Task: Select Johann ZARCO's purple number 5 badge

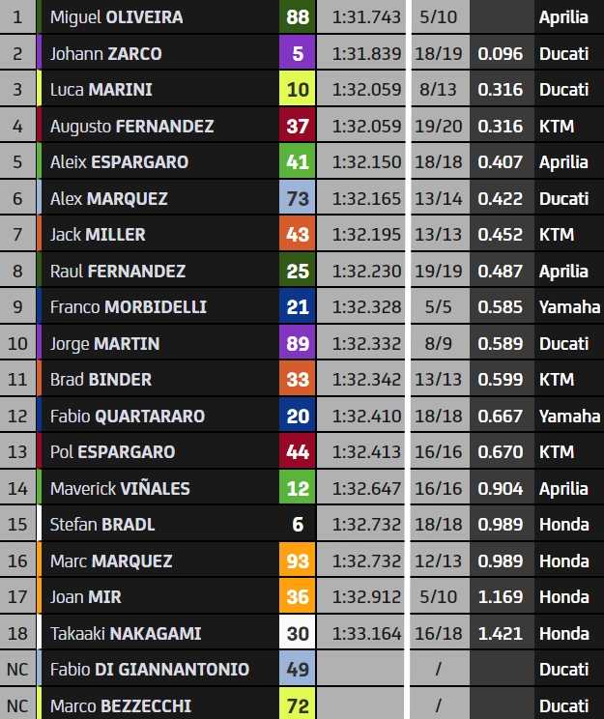Action: coord(298,53)
